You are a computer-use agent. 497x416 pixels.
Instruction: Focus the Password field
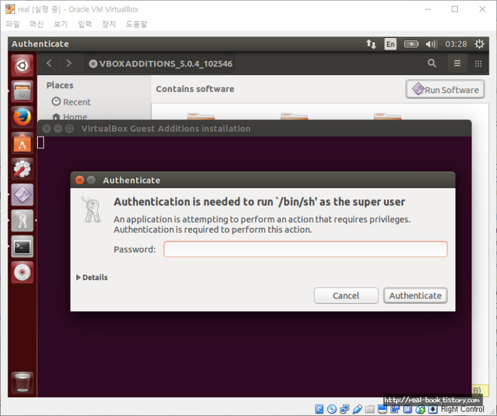point(306,249)
